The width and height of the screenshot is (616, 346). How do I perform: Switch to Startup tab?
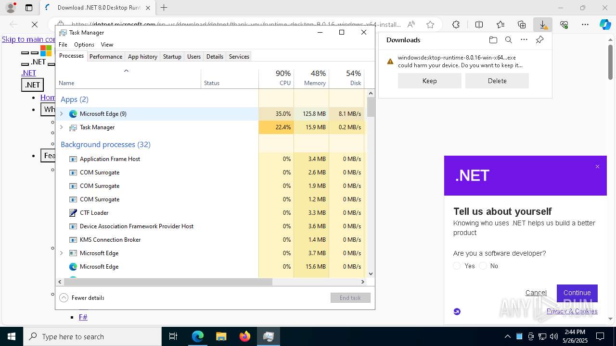click(x=172, y=57)
